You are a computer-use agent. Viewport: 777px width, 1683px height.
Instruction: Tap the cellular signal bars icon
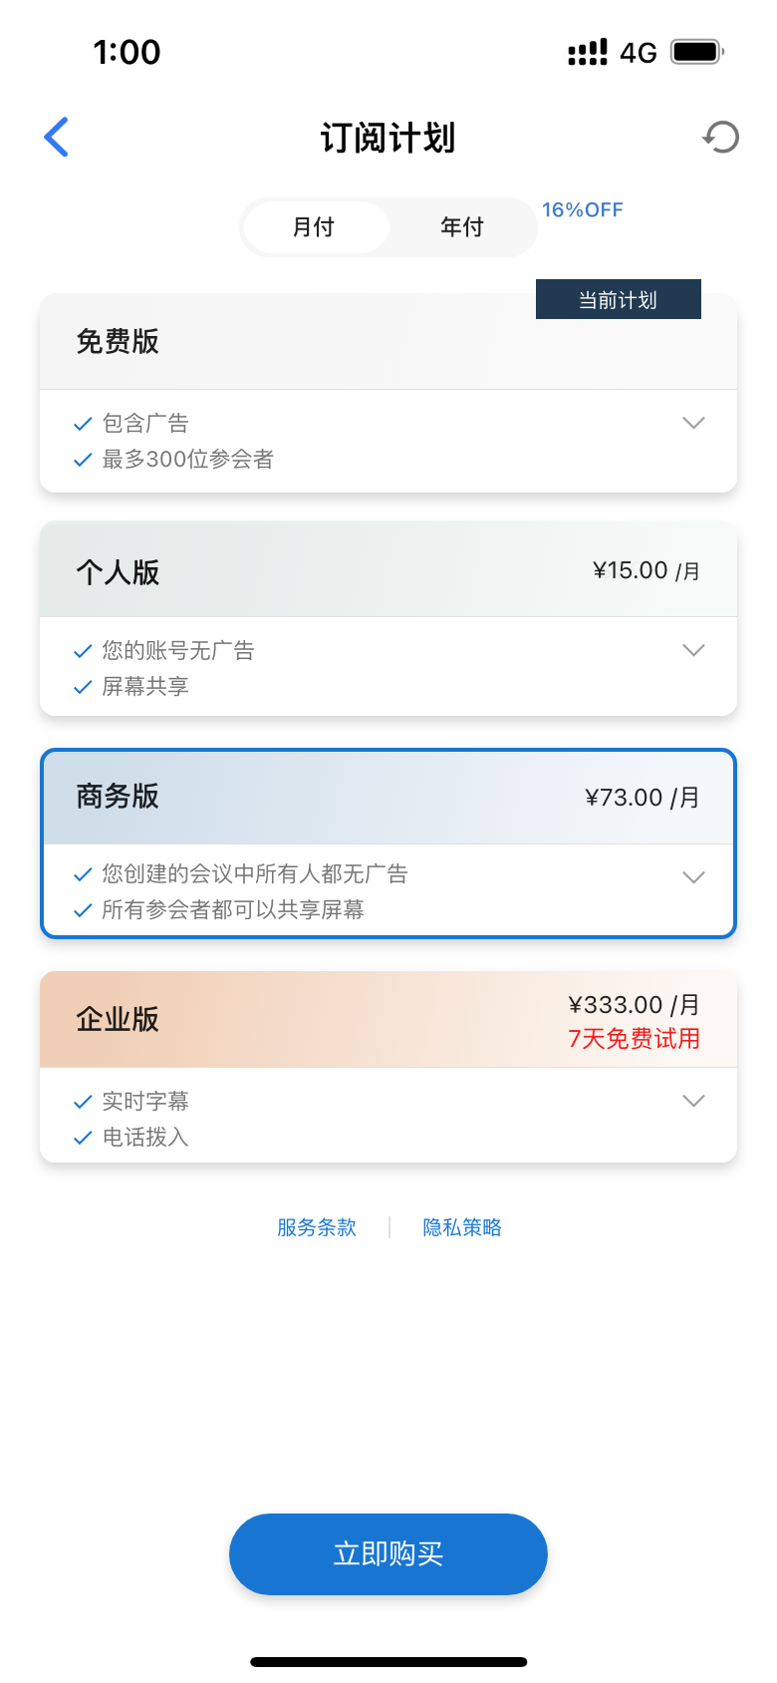pos(587,53)
